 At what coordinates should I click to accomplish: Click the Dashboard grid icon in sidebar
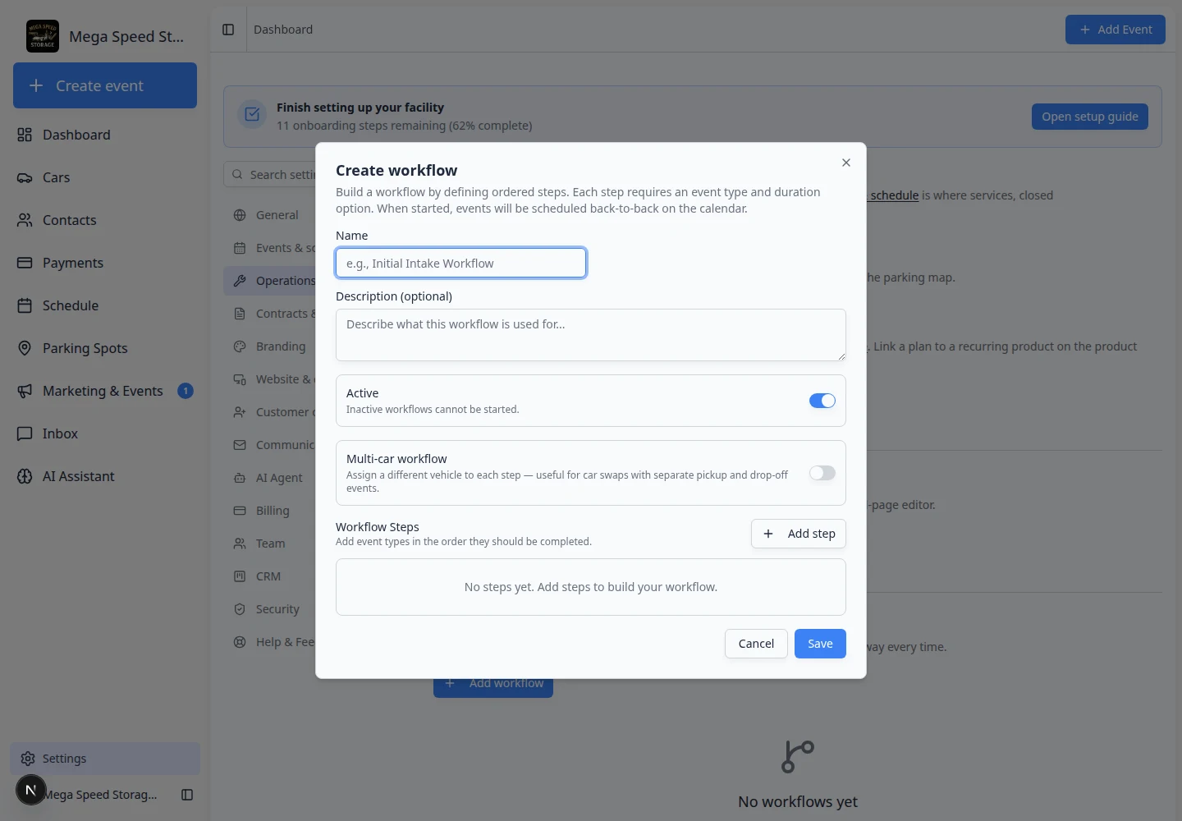click(x=25, y=135)
